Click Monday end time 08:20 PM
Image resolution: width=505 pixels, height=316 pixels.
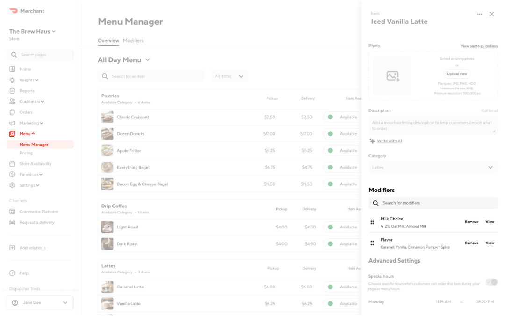point(484,302)
